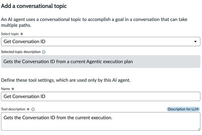Click into the Tool description text area
The image size is (202, 135).
tap(101, 123)
